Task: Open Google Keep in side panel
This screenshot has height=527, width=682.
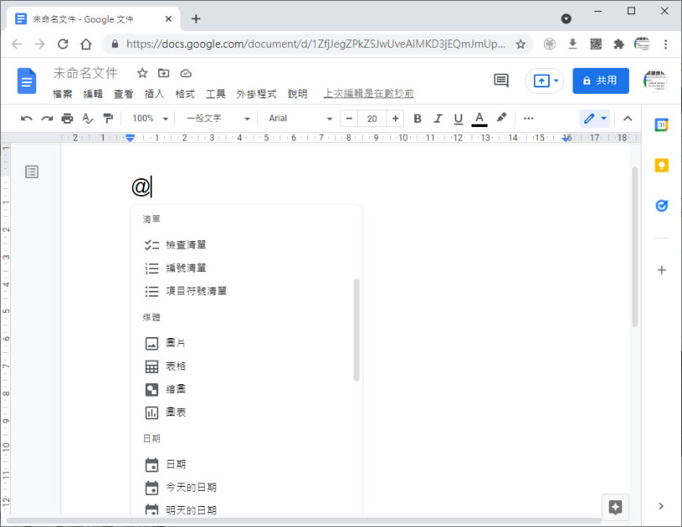Action: click(x=662, y=165)
